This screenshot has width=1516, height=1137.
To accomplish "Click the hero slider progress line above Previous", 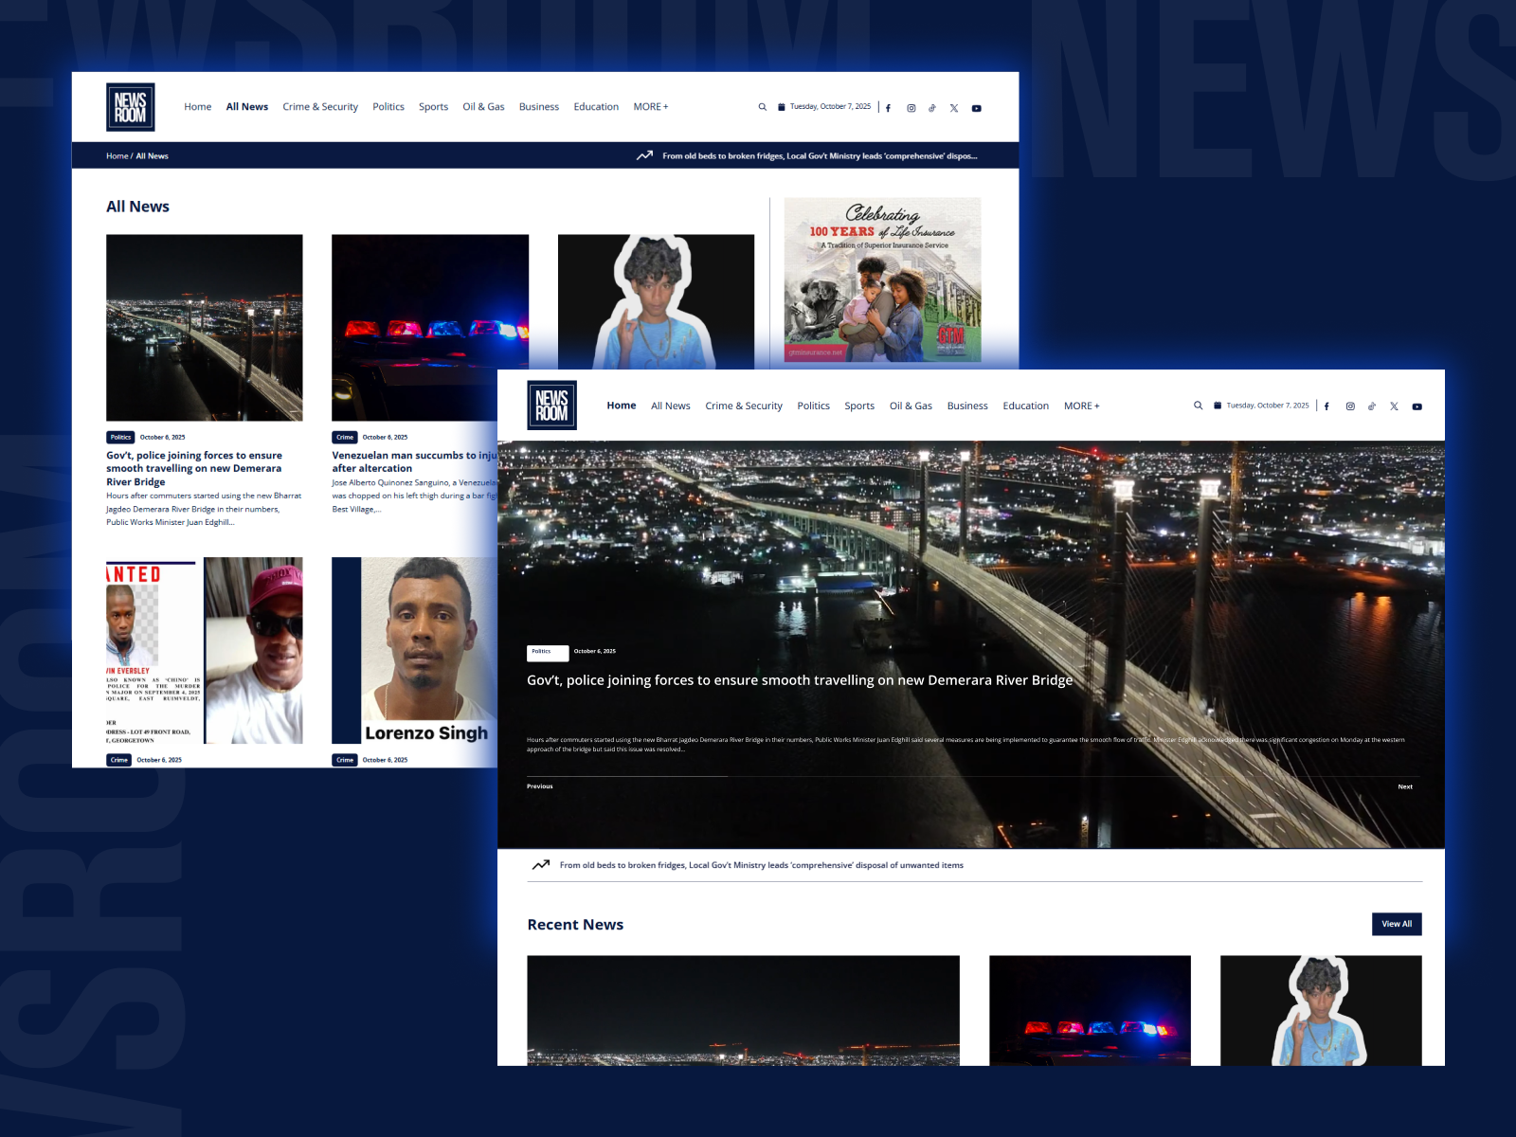I will tap(627, 776).
